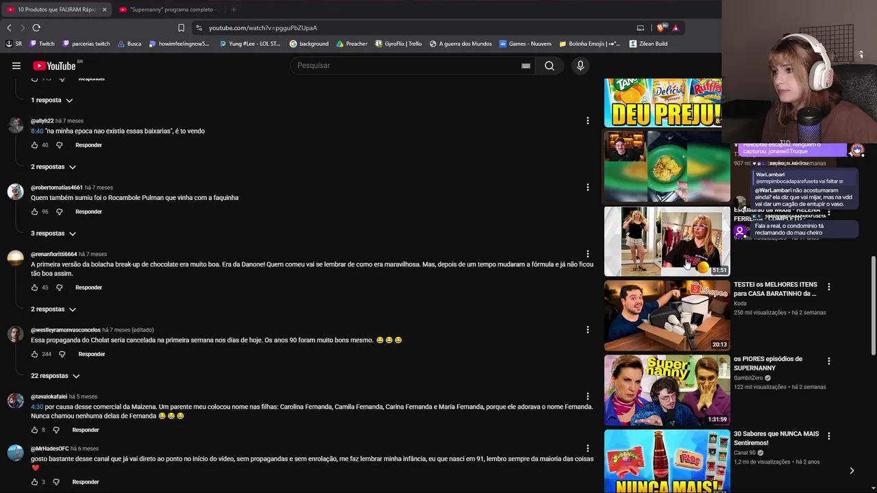This screenshot has height=493, width=877.
Task: Activate voice search microphone
Action: [x=580, y=66]
